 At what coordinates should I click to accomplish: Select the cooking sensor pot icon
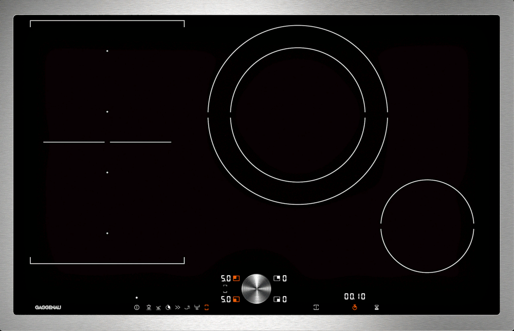tap(149, 307)
